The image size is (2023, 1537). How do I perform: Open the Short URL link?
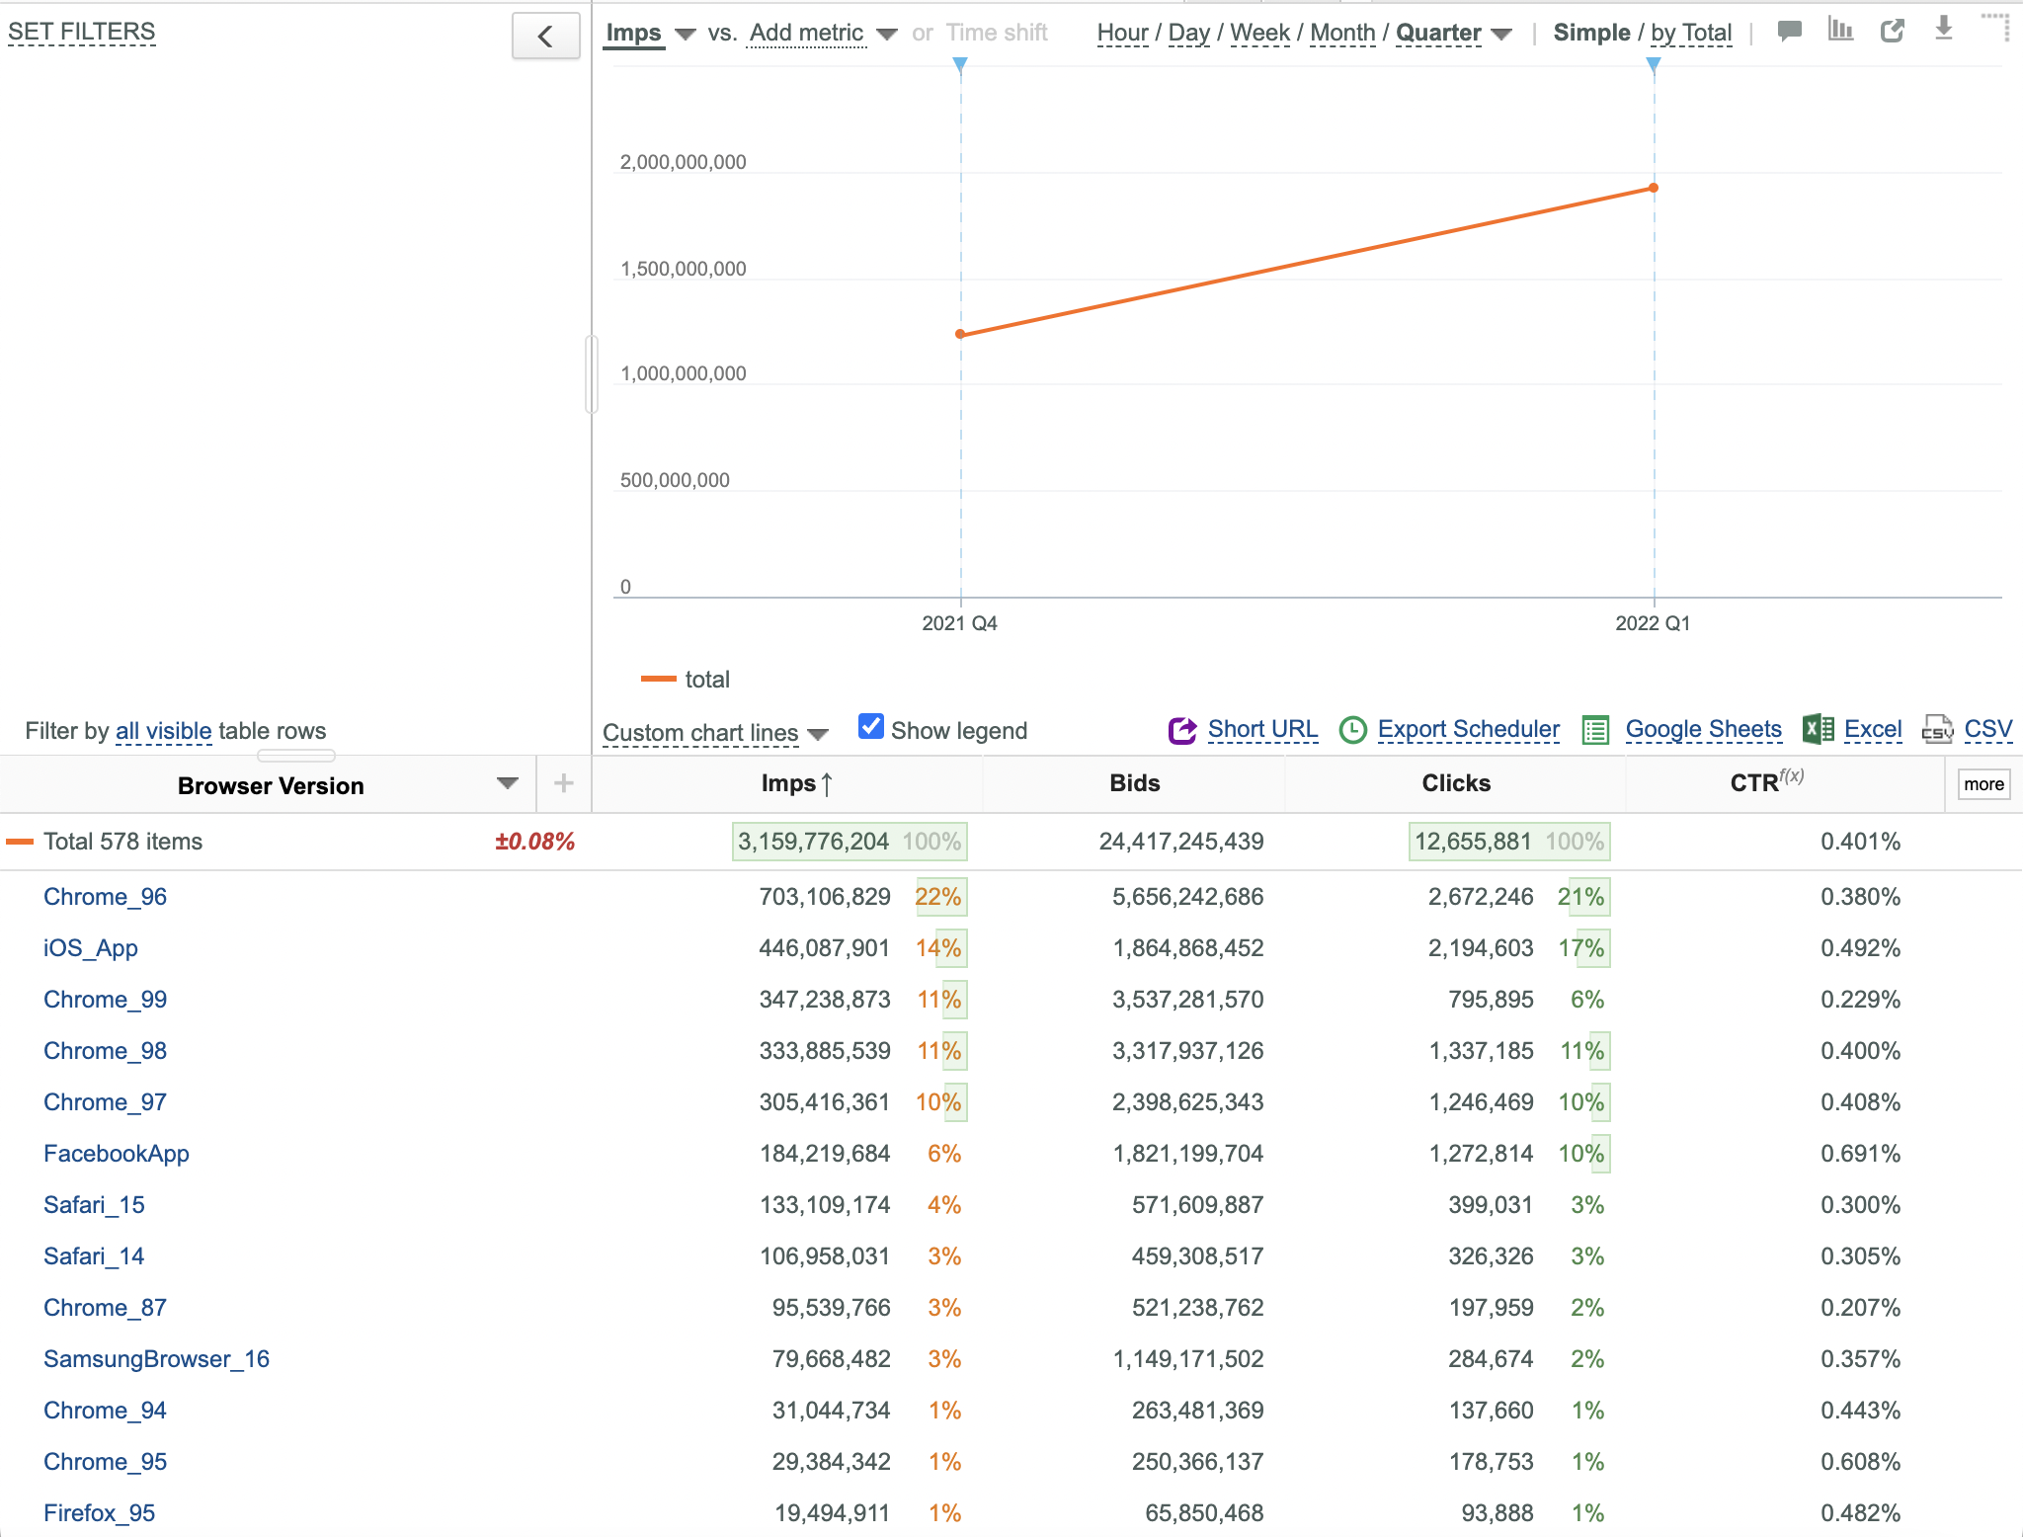coord(1262,729)
